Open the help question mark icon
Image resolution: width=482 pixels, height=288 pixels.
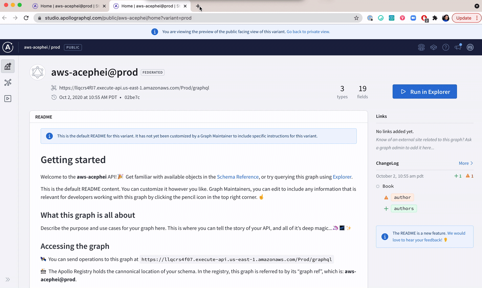pyautogui.click(x=446, y=47)
